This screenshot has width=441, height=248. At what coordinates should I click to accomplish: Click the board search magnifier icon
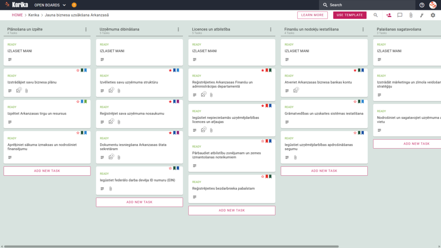376,15
